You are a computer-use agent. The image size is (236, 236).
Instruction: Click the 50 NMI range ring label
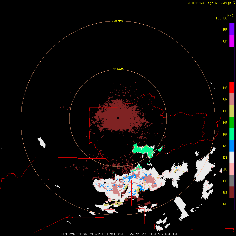pos(118,69)
